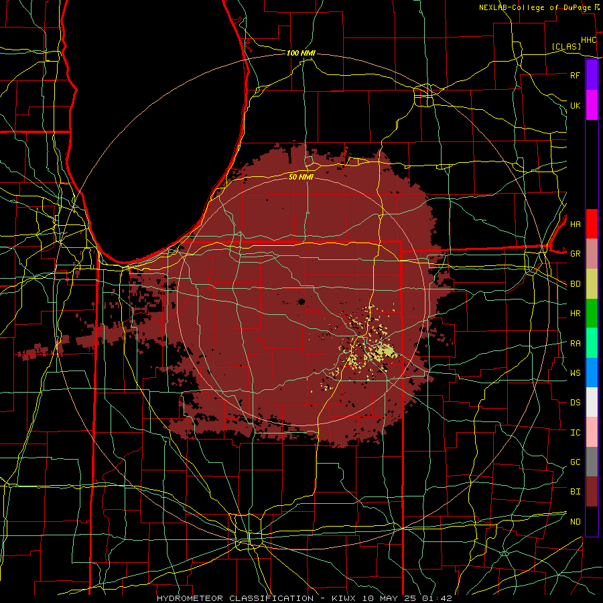Screen dimensions: 603x603
Task: Pick the blue WS legend swatch
Action: [x=592, y=373]
